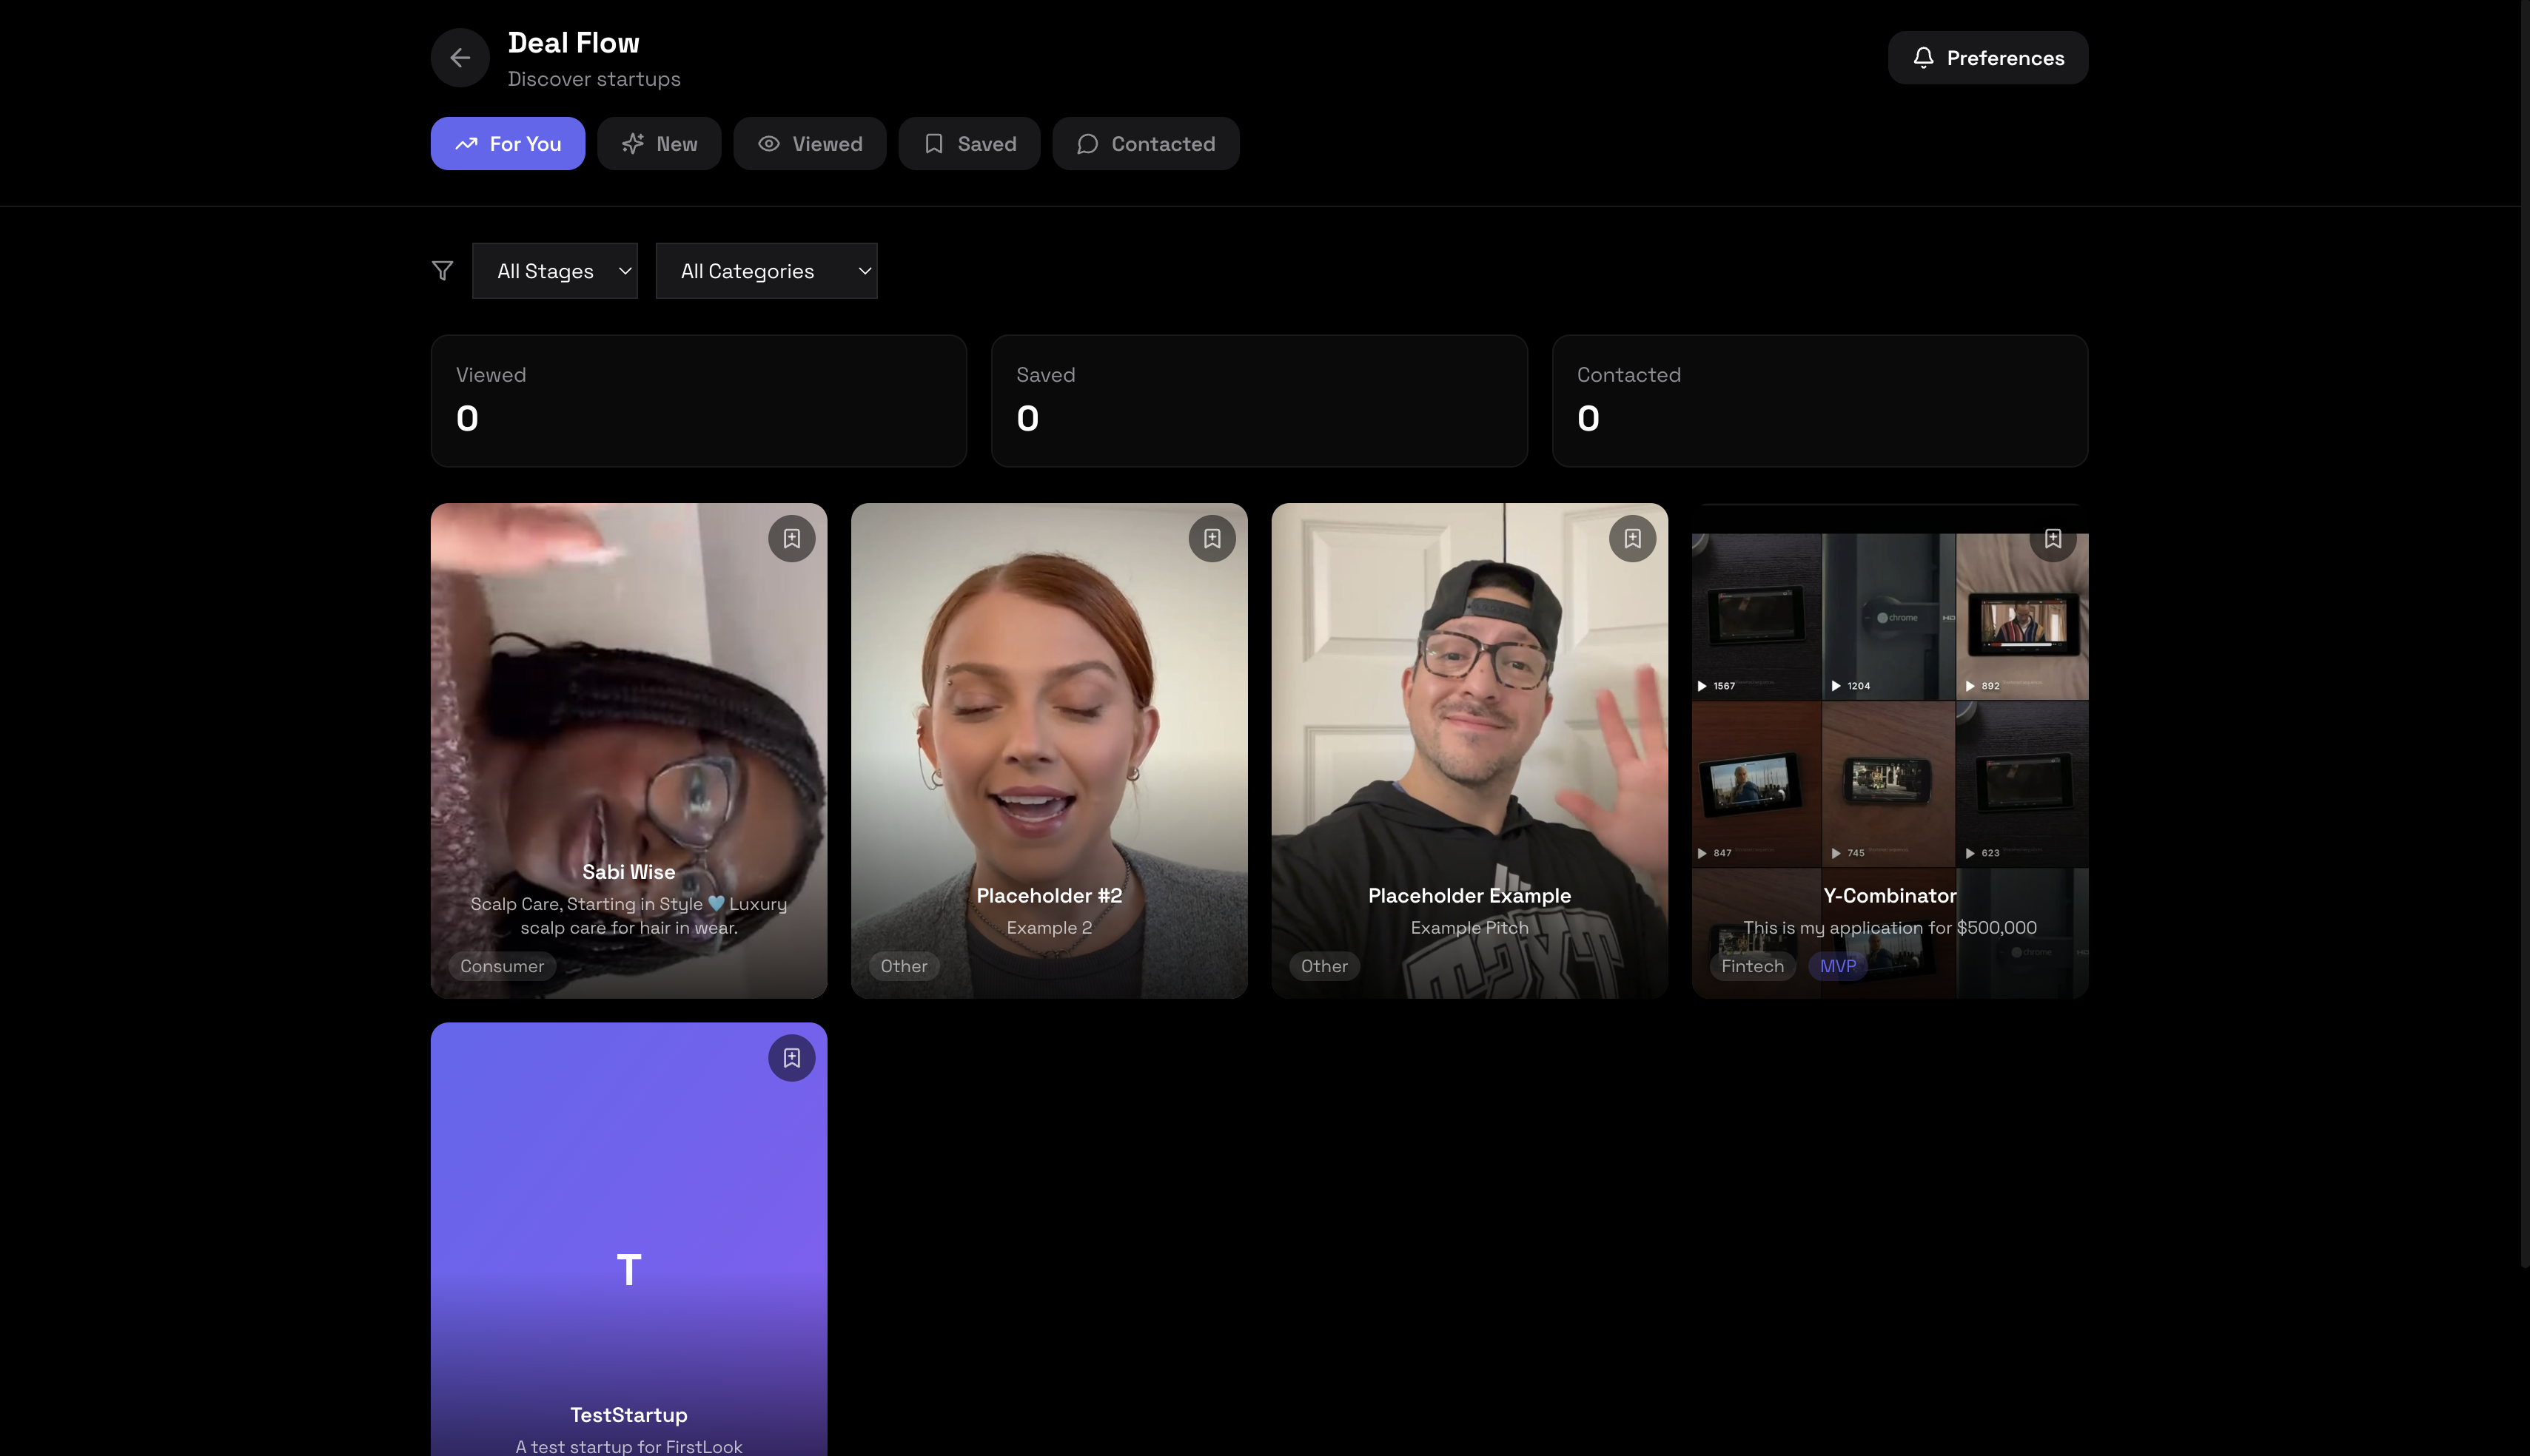This screenshot has width=2530, height=1456.
Task: Click the Fintech tag on Y-Combinator
Action: 1752,966
